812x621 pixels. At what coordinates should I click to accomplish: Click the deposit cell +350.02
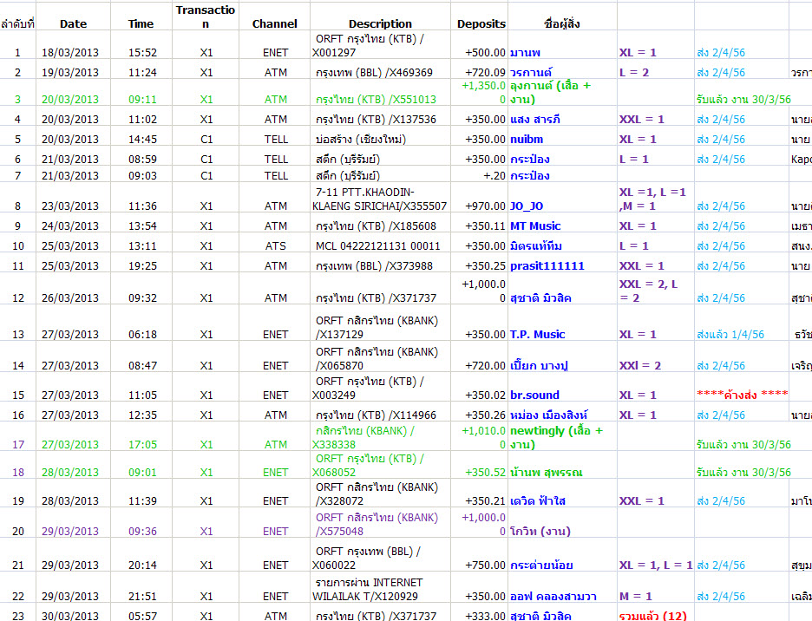(479, 388)
